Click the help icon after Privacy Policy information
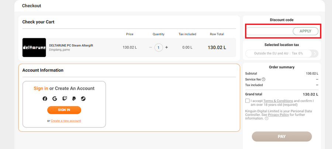332x149 pixels. click(x=266, y=118)
